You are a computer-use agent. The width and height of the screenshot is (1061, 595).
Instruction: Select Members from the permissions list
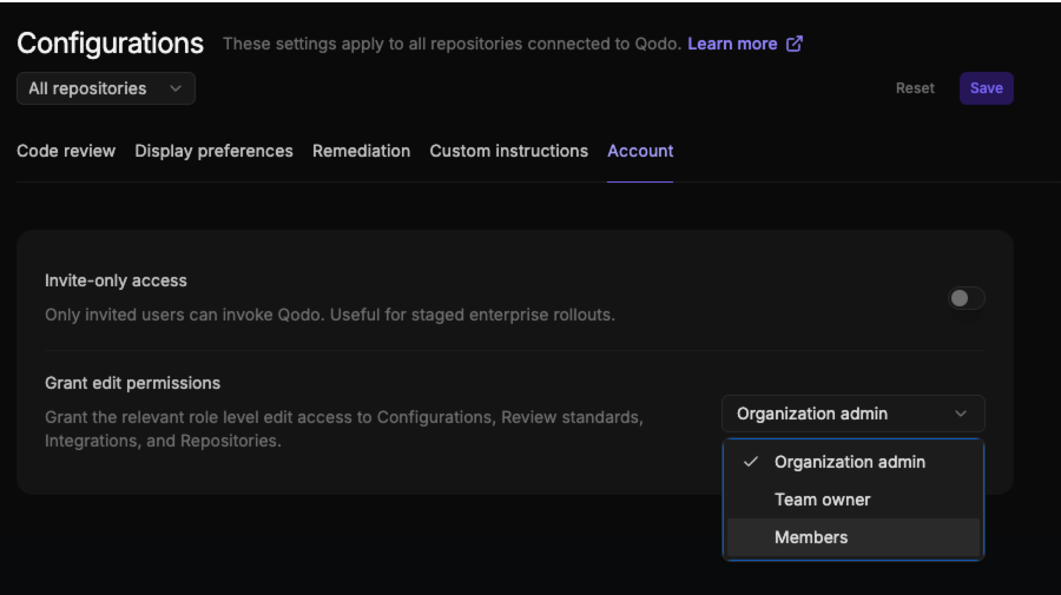(x=853, y=537)
